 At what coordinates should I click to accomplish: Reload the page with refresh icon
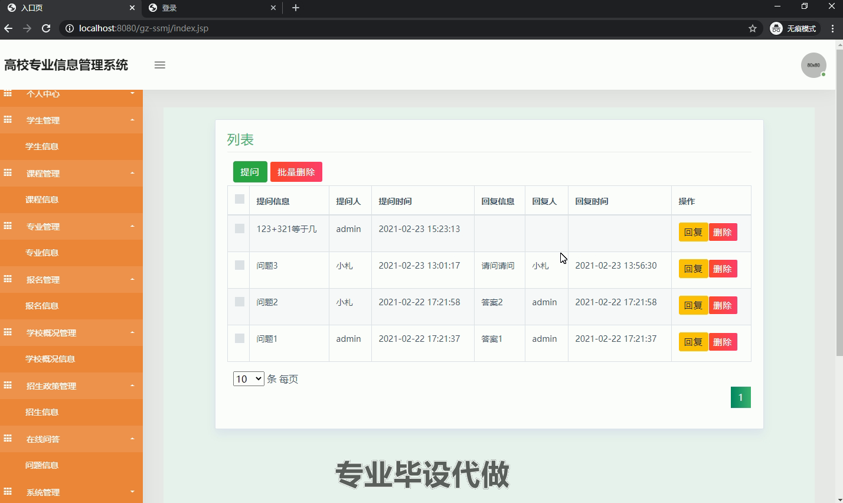coord(46,28)
